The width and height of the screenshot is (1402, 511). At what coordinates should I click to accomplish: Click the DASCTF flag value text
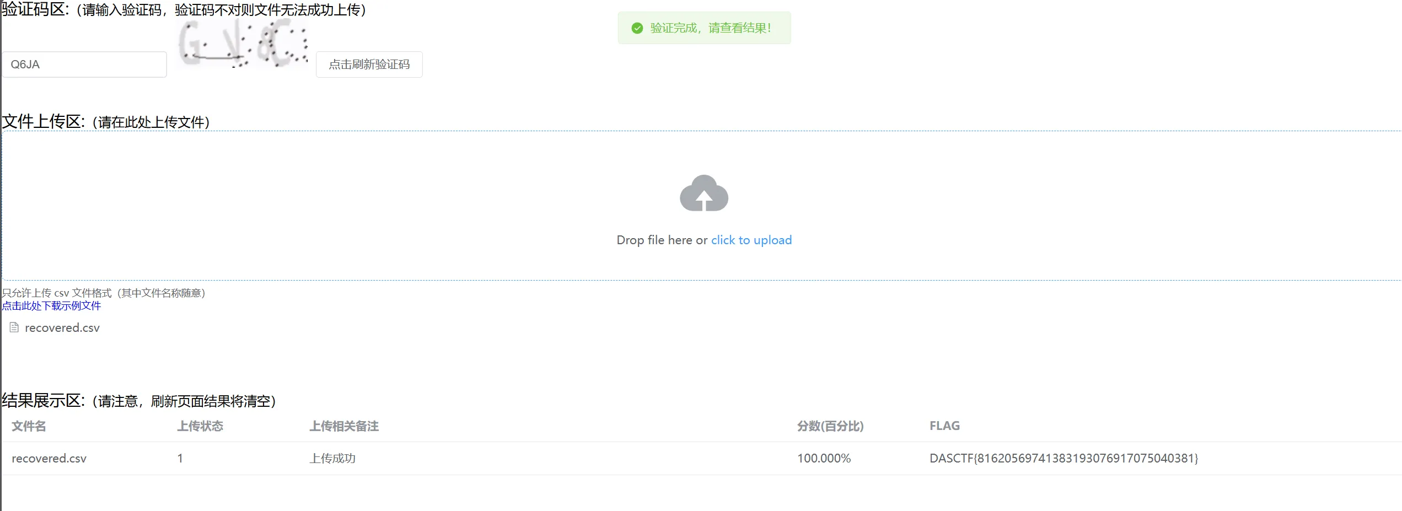(x=1063, y=458)
